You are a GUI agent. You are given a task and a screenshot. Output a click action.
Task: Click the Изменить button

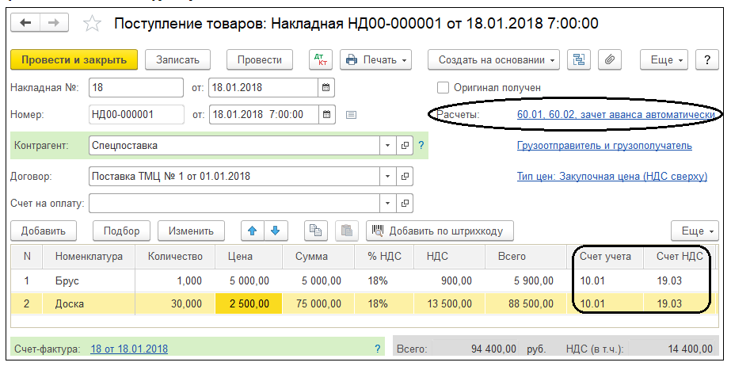click(x=191, y=231)
